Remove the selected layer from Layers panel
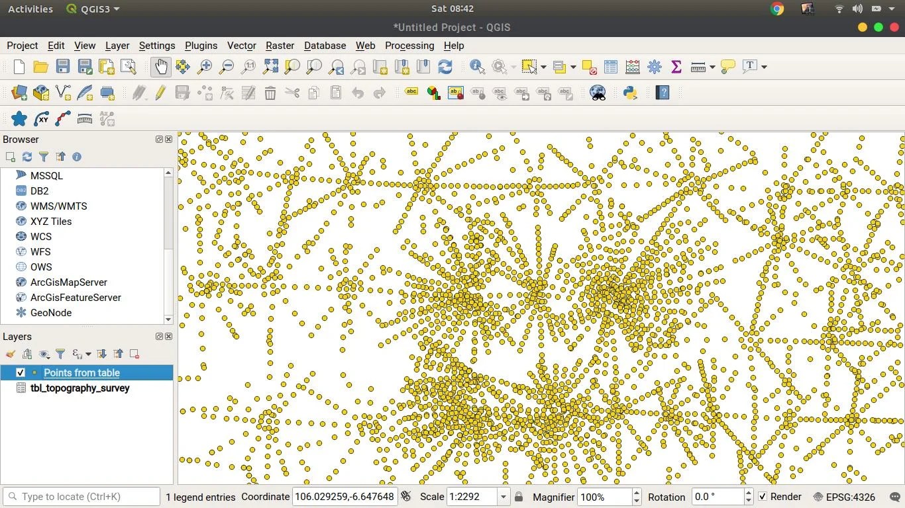 (x=134, y=355)
